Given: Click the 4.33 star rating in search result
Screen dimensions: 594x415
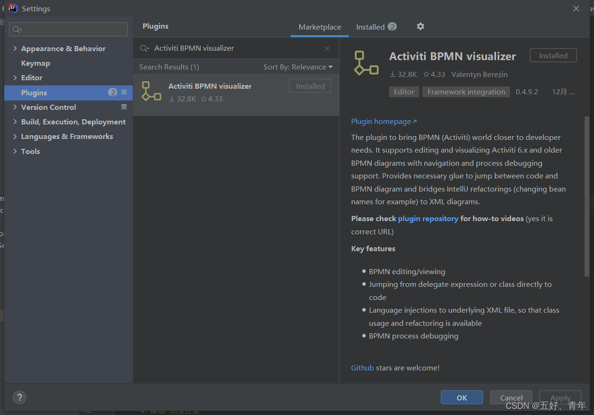Looking at the screenshot, I should [x=211, y=99].
